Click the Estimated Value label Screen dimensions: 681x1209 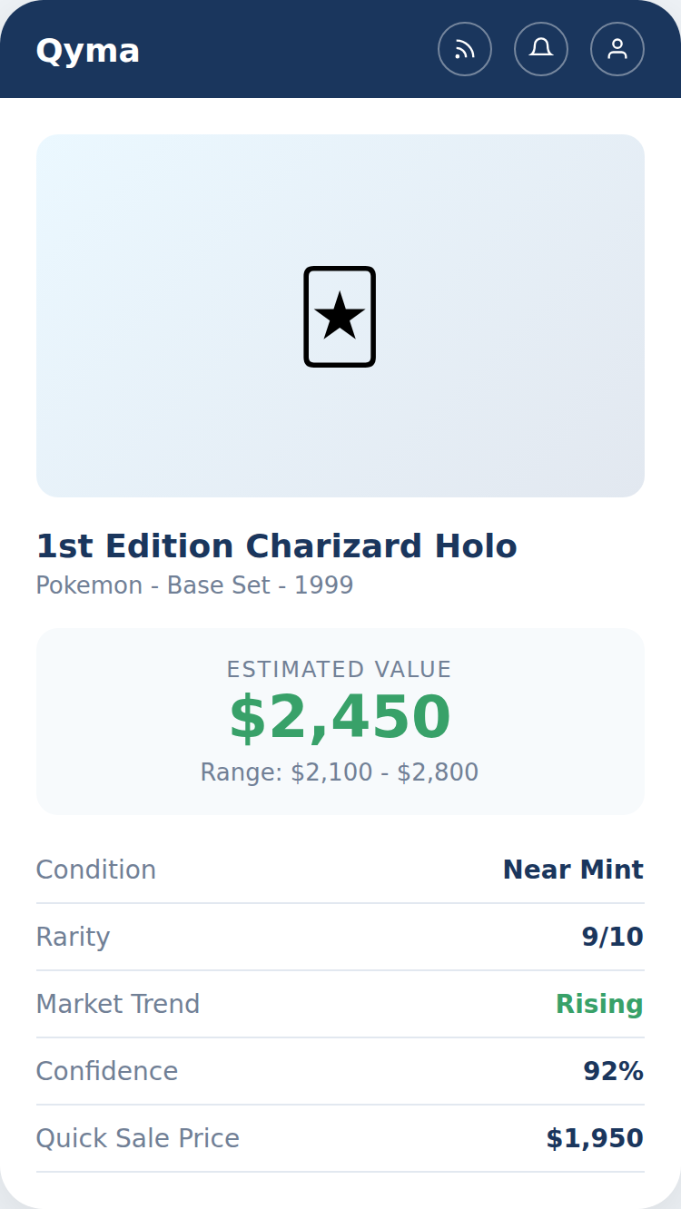[340, 670]
